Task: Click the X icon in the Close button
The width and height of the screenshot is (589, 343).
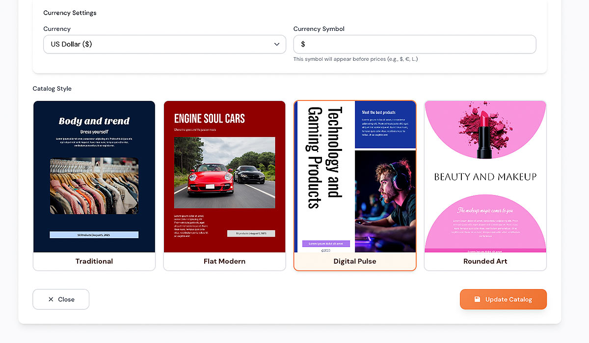Action: coord(51,299)
